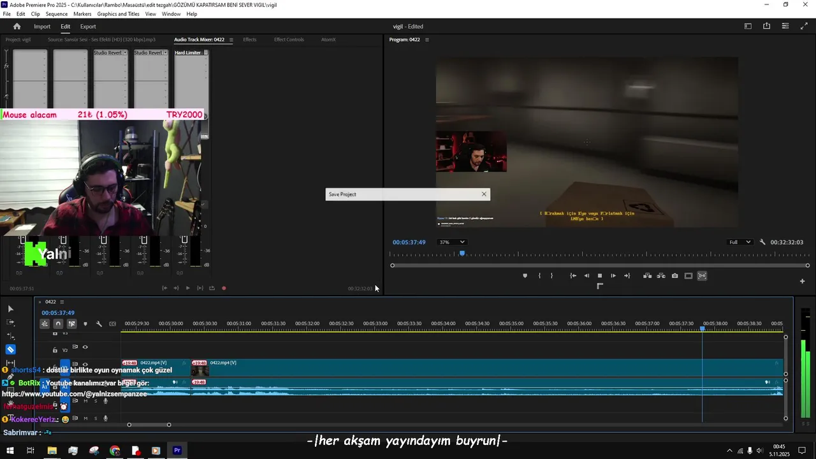
Task: Open playback resolution Full dropdown
Action: coord(739,242)
